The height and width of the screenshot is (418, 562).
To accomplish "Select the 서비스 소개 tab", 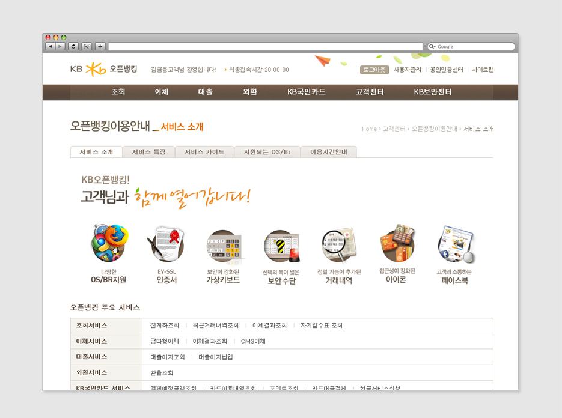I will (96, 152).
